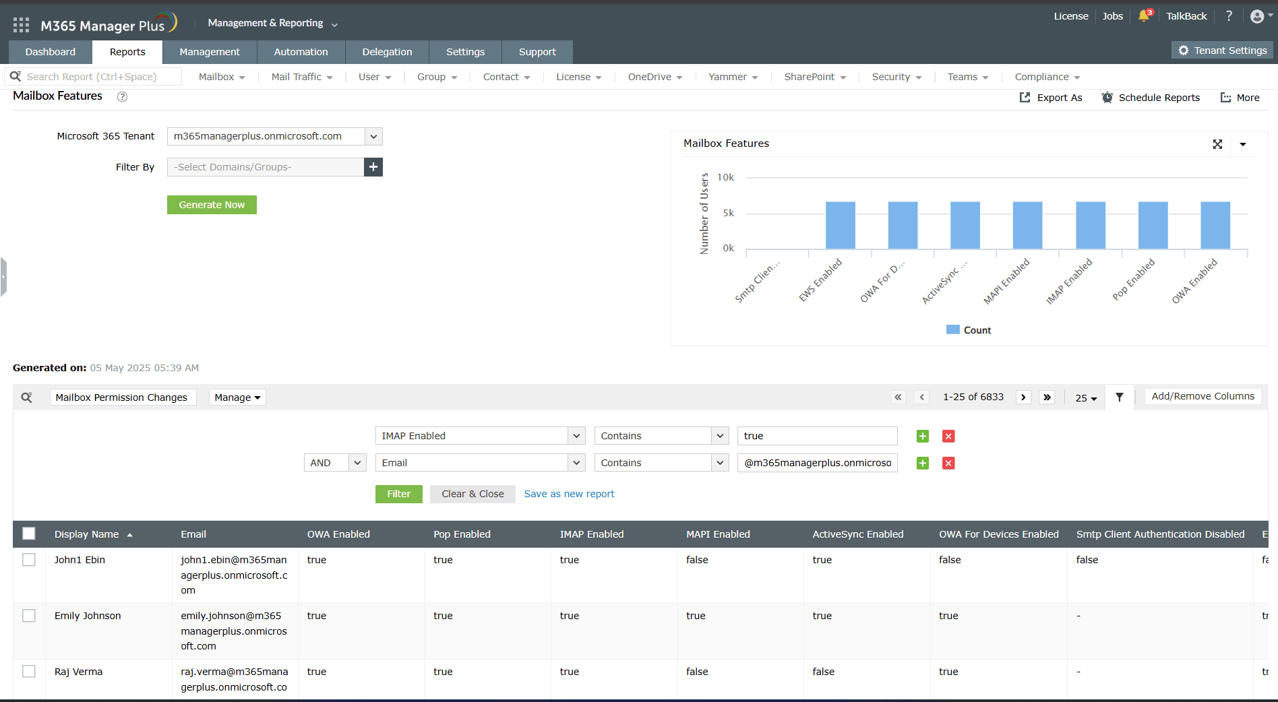Change rows per page from 25
The width and height of the screenshot is (1278, 702).
[1086, 398]
